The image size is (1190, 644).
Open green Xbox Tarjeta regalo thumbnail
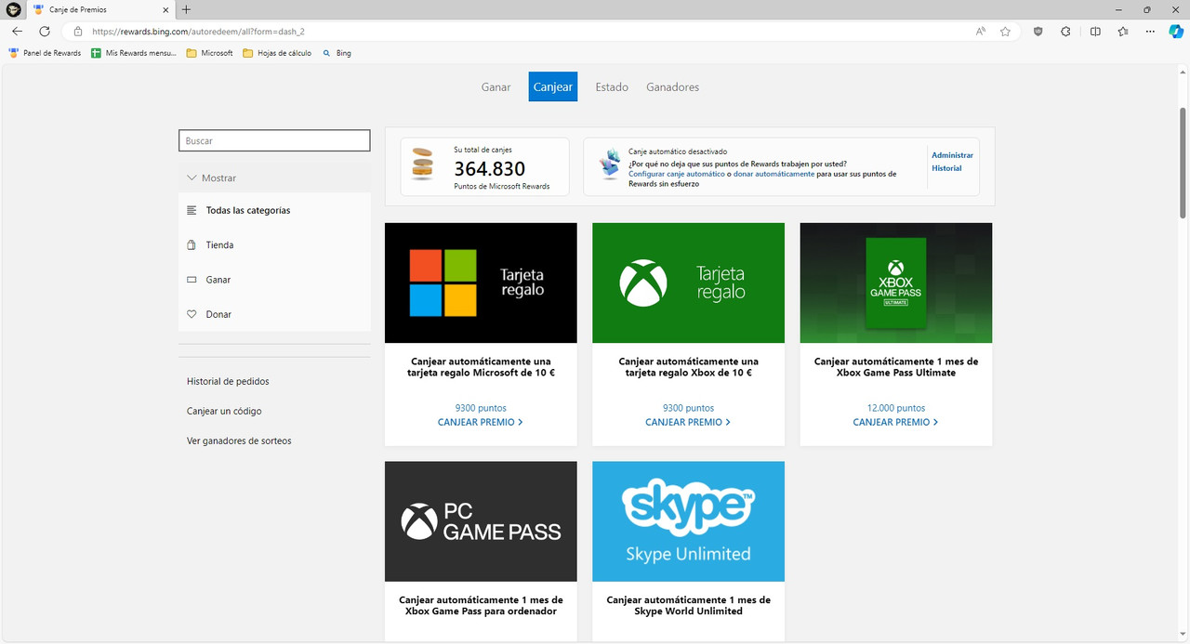(x=688, y=283)
